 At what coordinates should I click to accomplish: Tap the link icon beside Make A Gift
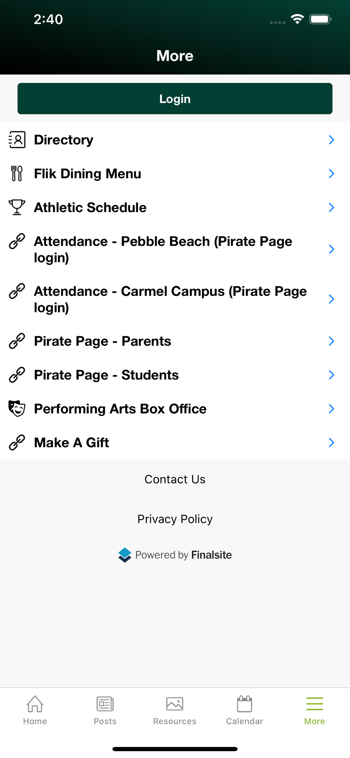(x=17, y=442)
